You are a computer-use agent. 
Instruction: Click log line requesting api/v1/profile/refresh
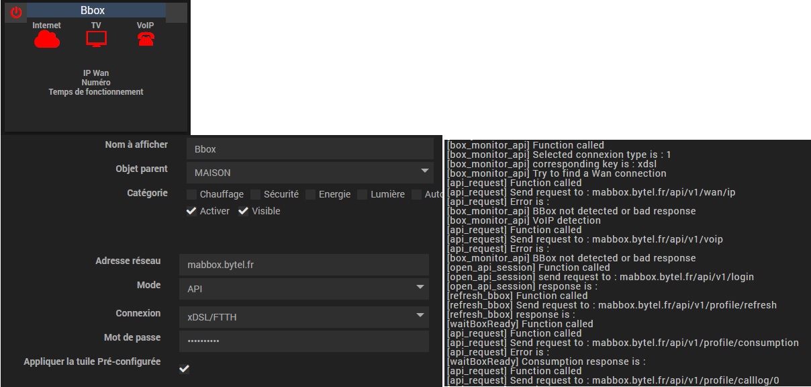[612, 305]
